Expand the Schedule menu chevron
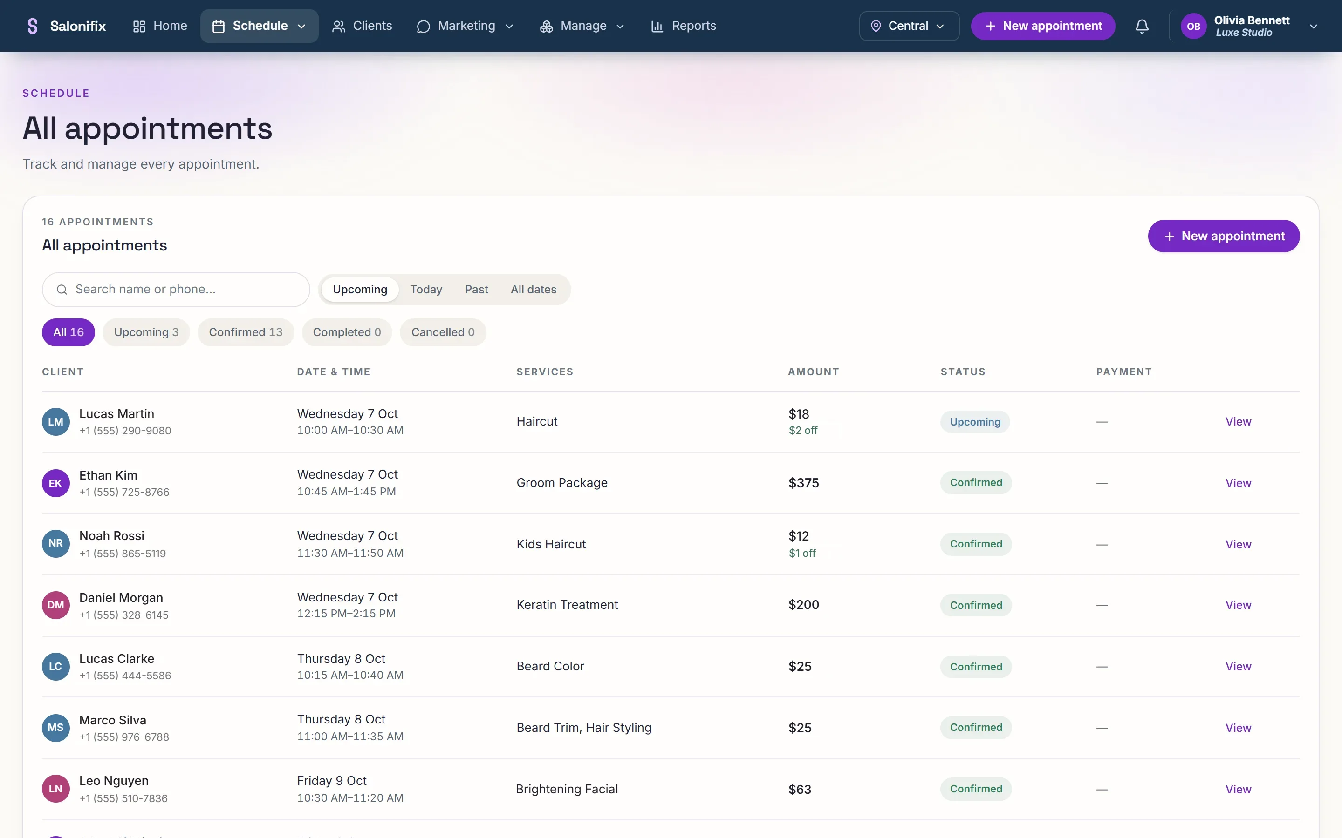Screen dimensions: 1342x838 (301, 26)
